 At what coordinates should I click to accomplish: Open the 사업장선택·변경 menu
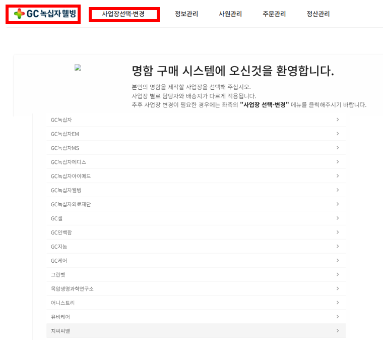pos(123,14)
